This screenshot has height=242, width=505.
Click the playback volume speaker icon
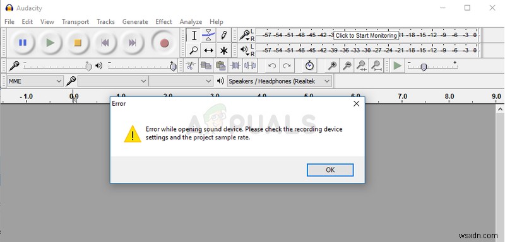99,66
